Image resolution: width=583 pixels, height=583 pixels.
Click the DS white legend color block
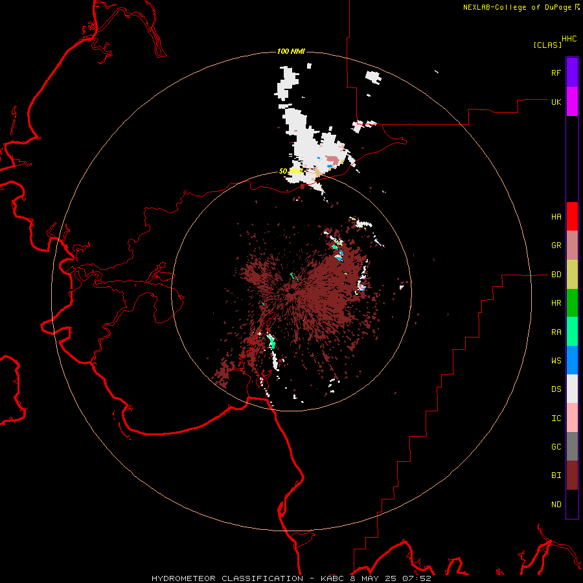coord(572,389)
